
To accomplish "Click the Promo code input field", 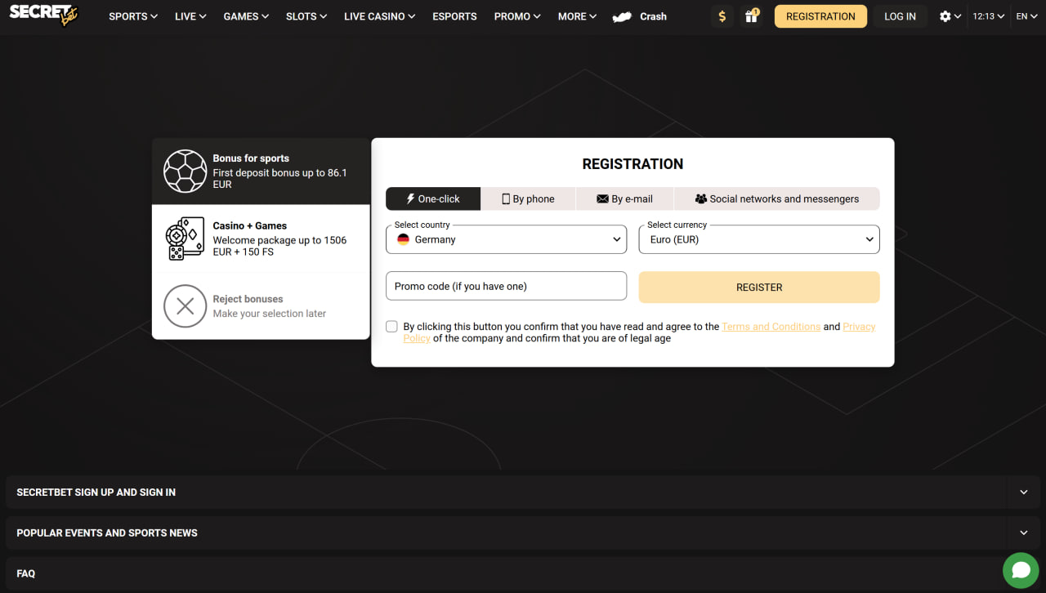I will (x=506, y=287).
